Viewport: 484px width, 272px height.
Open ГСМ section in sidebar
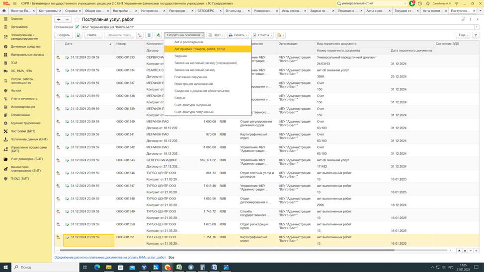coord(14,63)
